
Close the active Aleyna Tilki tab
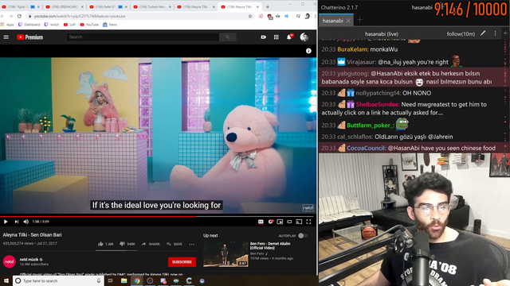257,7
